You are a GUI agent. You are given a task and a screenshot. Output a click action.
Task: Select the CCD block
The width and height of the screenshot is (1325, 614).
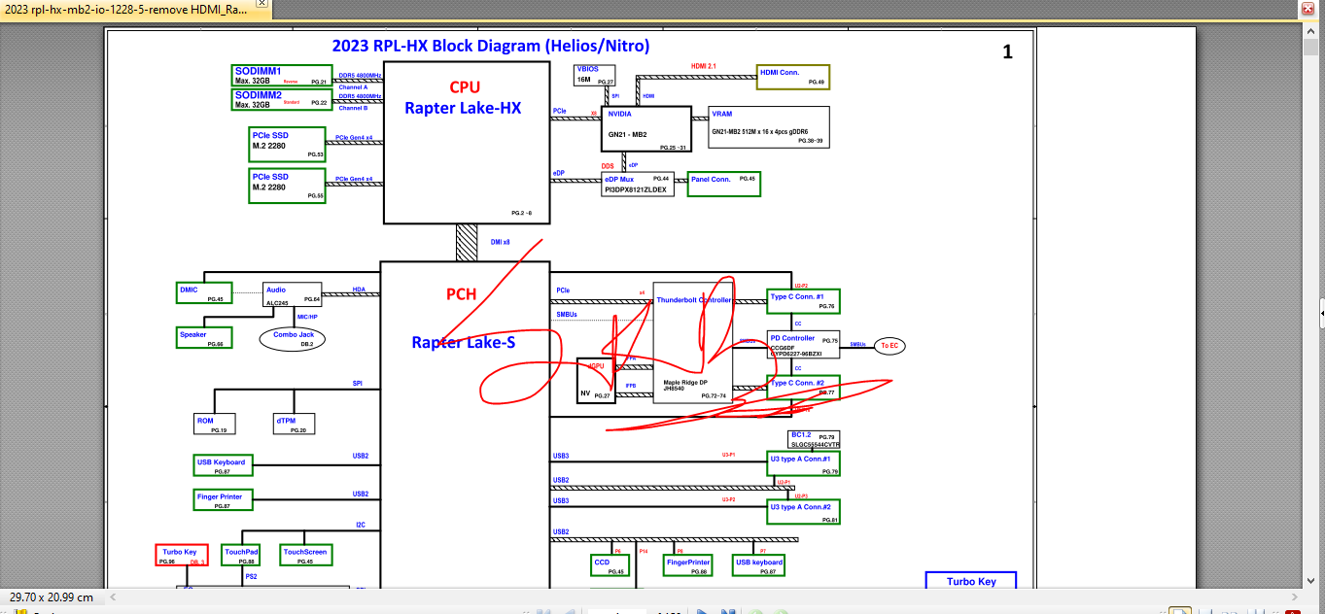click(610, 566)
